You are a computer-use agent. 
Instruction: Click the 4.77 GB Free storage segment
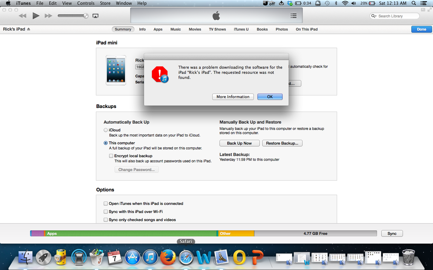315,233
